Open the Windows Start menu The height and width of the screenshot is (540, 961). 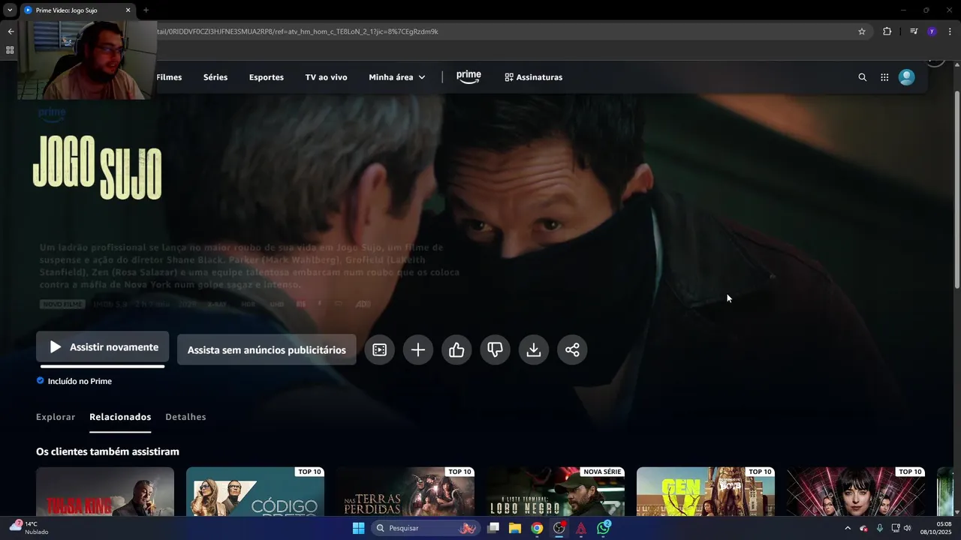[358, 528]
